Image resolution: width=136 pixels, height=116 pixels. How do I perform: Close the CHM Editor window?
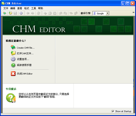pos(133,4)
